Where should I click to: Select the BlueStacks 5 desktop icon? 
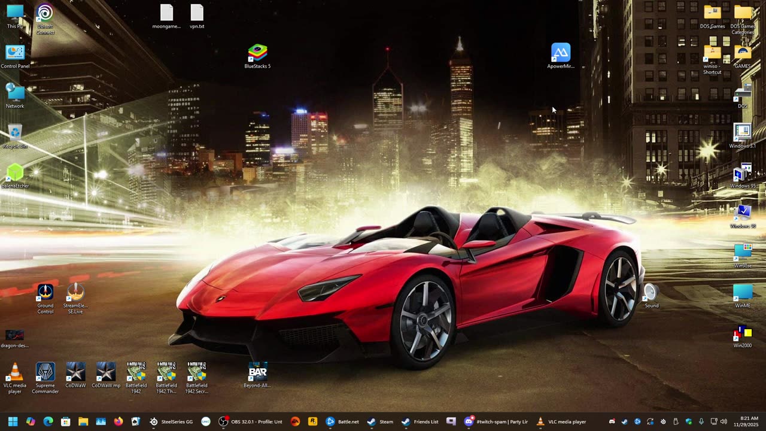pos(257,57)
